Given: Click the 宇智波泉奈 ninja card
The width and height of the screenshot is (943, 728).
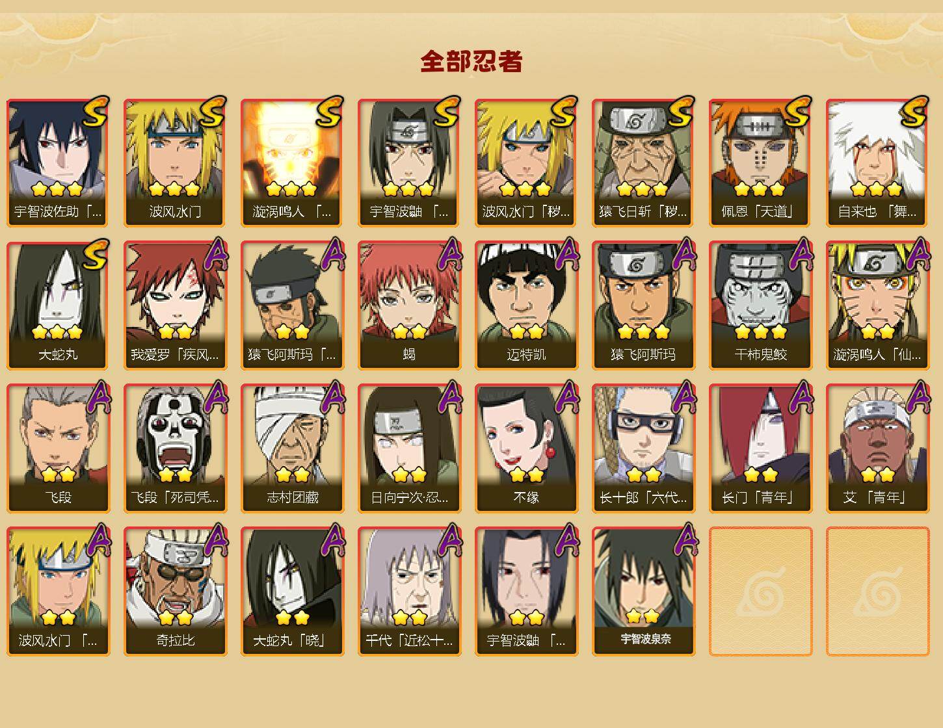Looking at the screenshot, I should click(643, 591).
